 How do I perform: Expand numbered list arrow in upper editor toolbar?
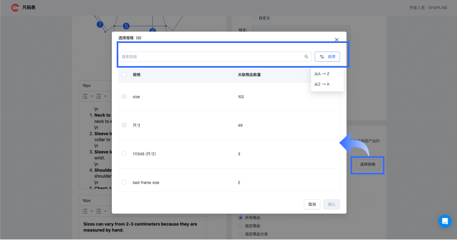pos(105,96)
